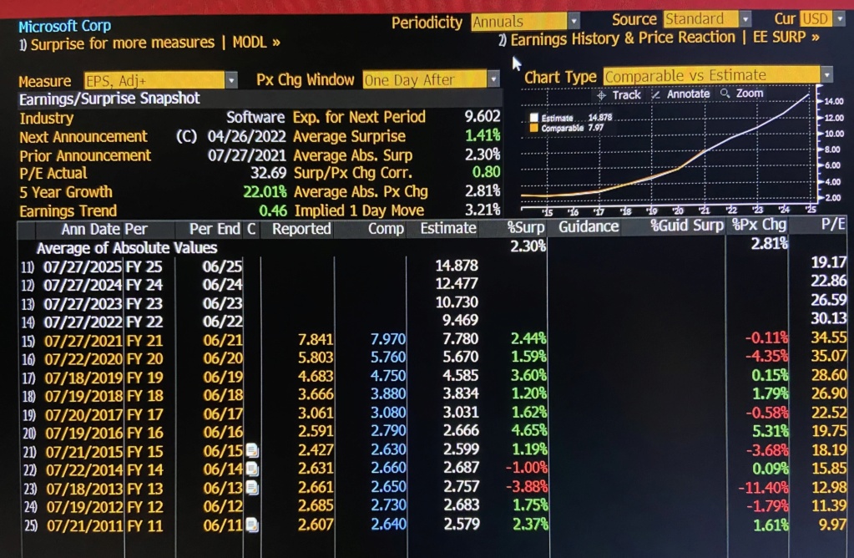This screenshot has height=558, width=854.
Task: Open the Source dropdown showing Standard
Action: click(x=708, y=19)
